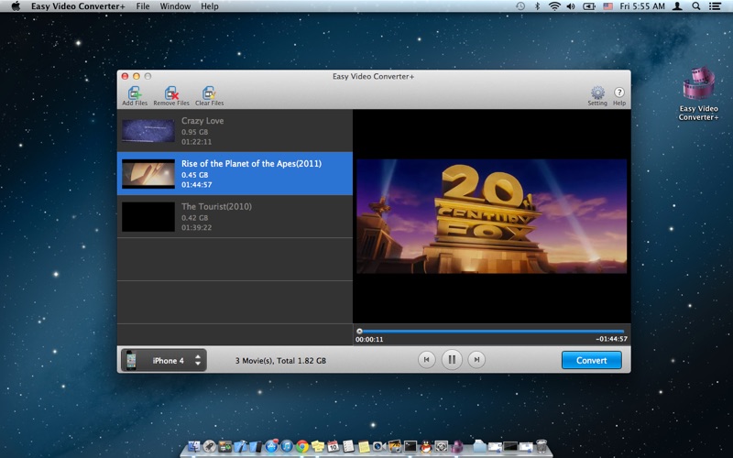Click the Convert button
The height and width of the screenshot is (458, 733).
[591, 360]
